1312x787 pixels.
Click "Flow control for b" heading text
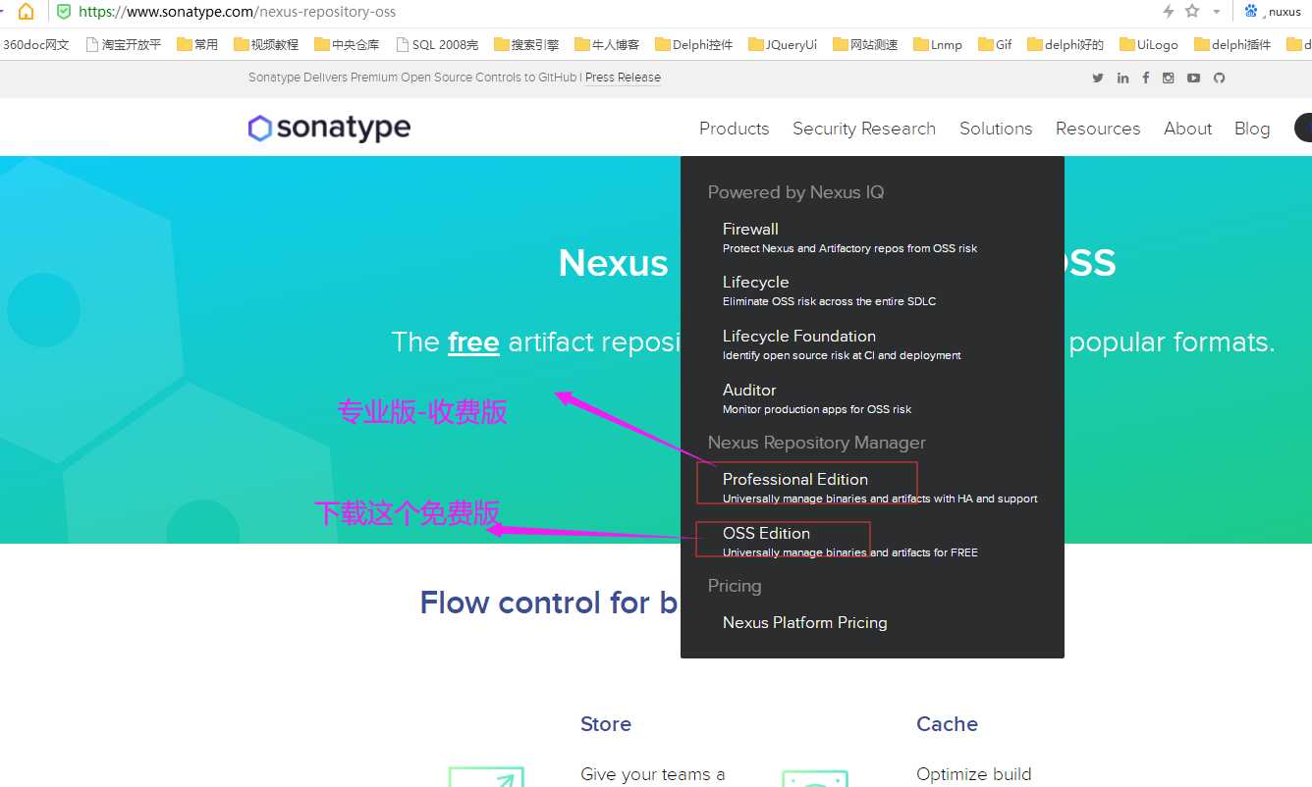click(549, 603)
